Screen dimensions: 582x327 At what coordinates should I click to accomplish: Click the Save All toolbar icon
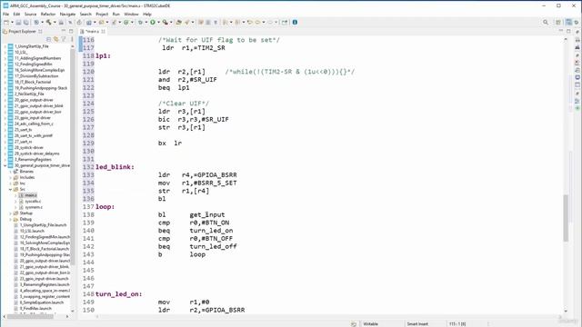coord(25,22)
